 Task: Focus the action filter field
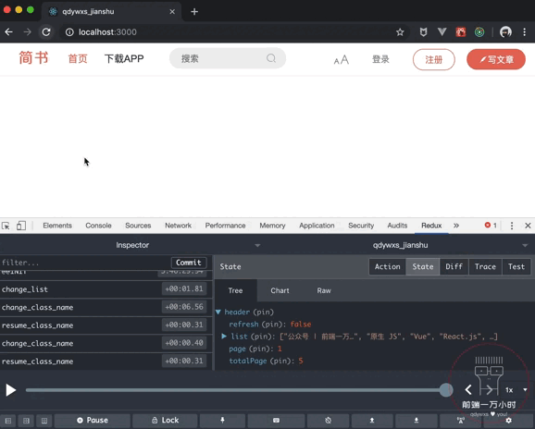(x=85, y=263)
